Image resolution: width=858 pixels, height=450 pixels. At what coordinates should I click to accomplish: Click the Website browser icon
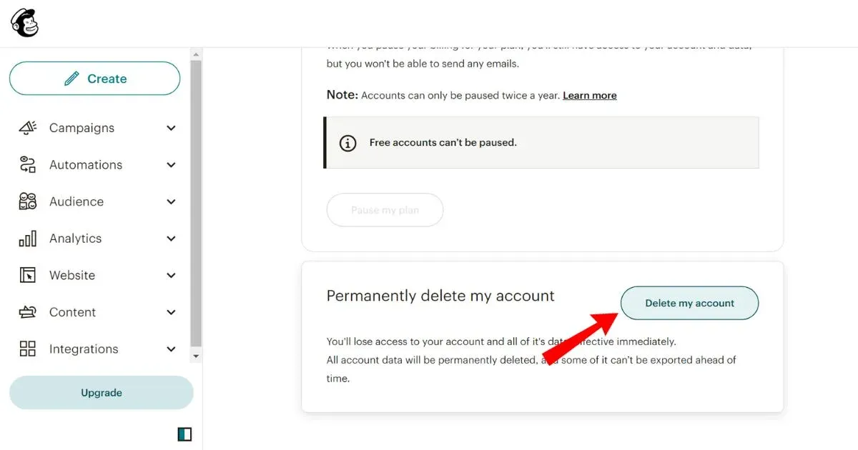[x=27, y=275]
